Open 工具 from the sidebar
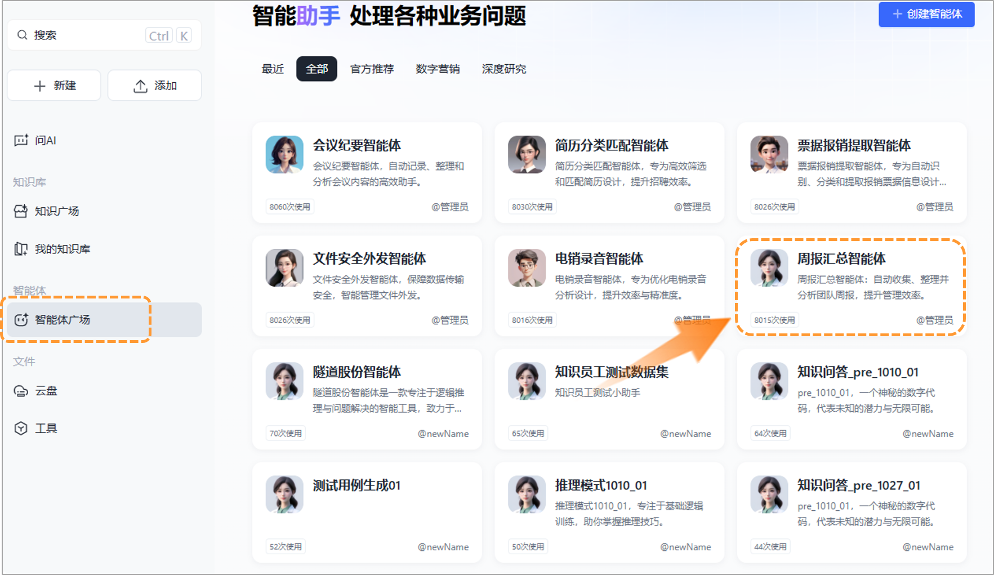The height and width of the screenshot is (575, 994). (47, 428)
